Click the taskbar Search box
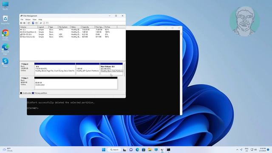 [114, 150]
